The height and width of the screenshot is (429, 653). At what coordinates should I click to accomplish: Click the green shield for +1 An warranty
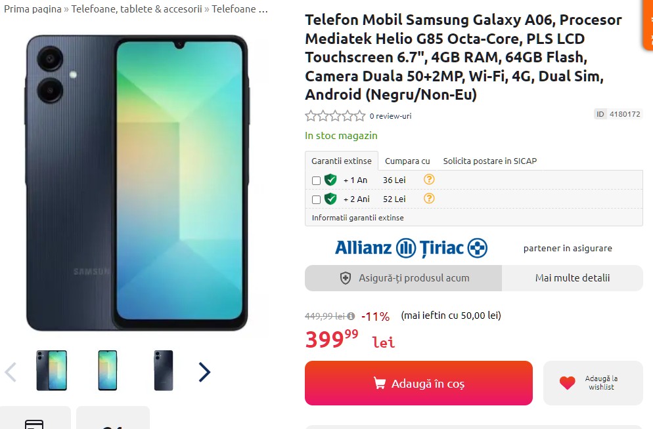pos(330,180)
